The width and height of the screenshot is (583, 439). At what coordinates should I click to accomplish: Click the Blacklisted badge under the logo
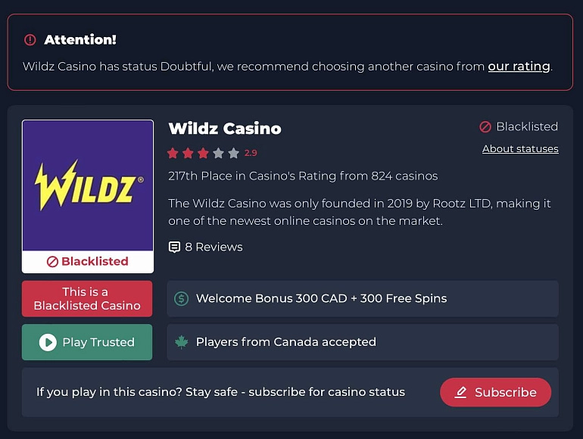[88, 262]
